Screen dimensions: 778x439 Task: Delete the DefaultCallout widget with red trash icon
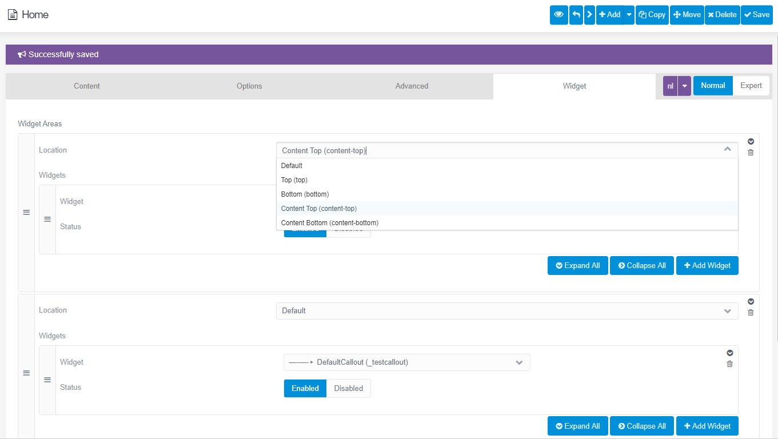[x=729, y=364]
